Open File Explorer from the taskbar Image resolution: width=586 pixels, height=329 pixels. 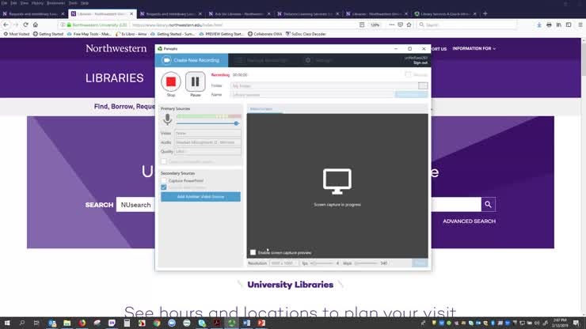[67, 323]
